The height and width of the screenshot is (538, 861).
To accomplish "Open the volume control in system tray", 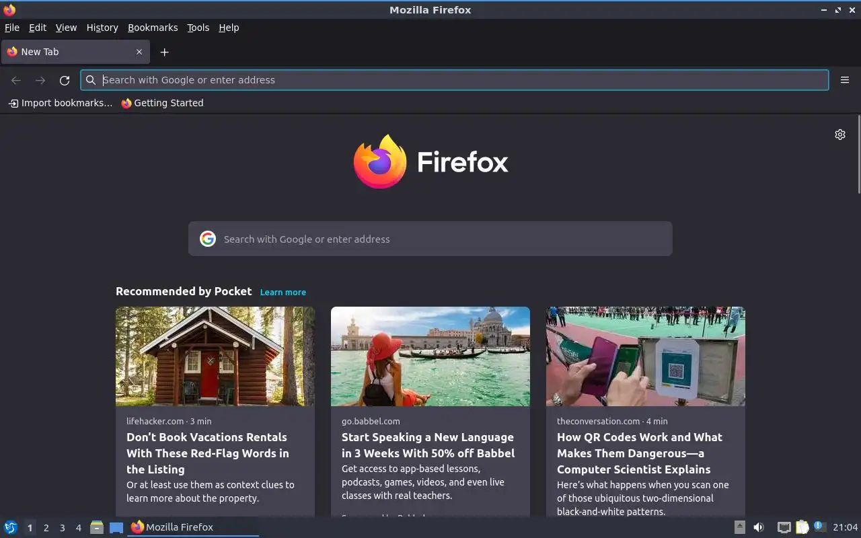I will coord(759,527).
